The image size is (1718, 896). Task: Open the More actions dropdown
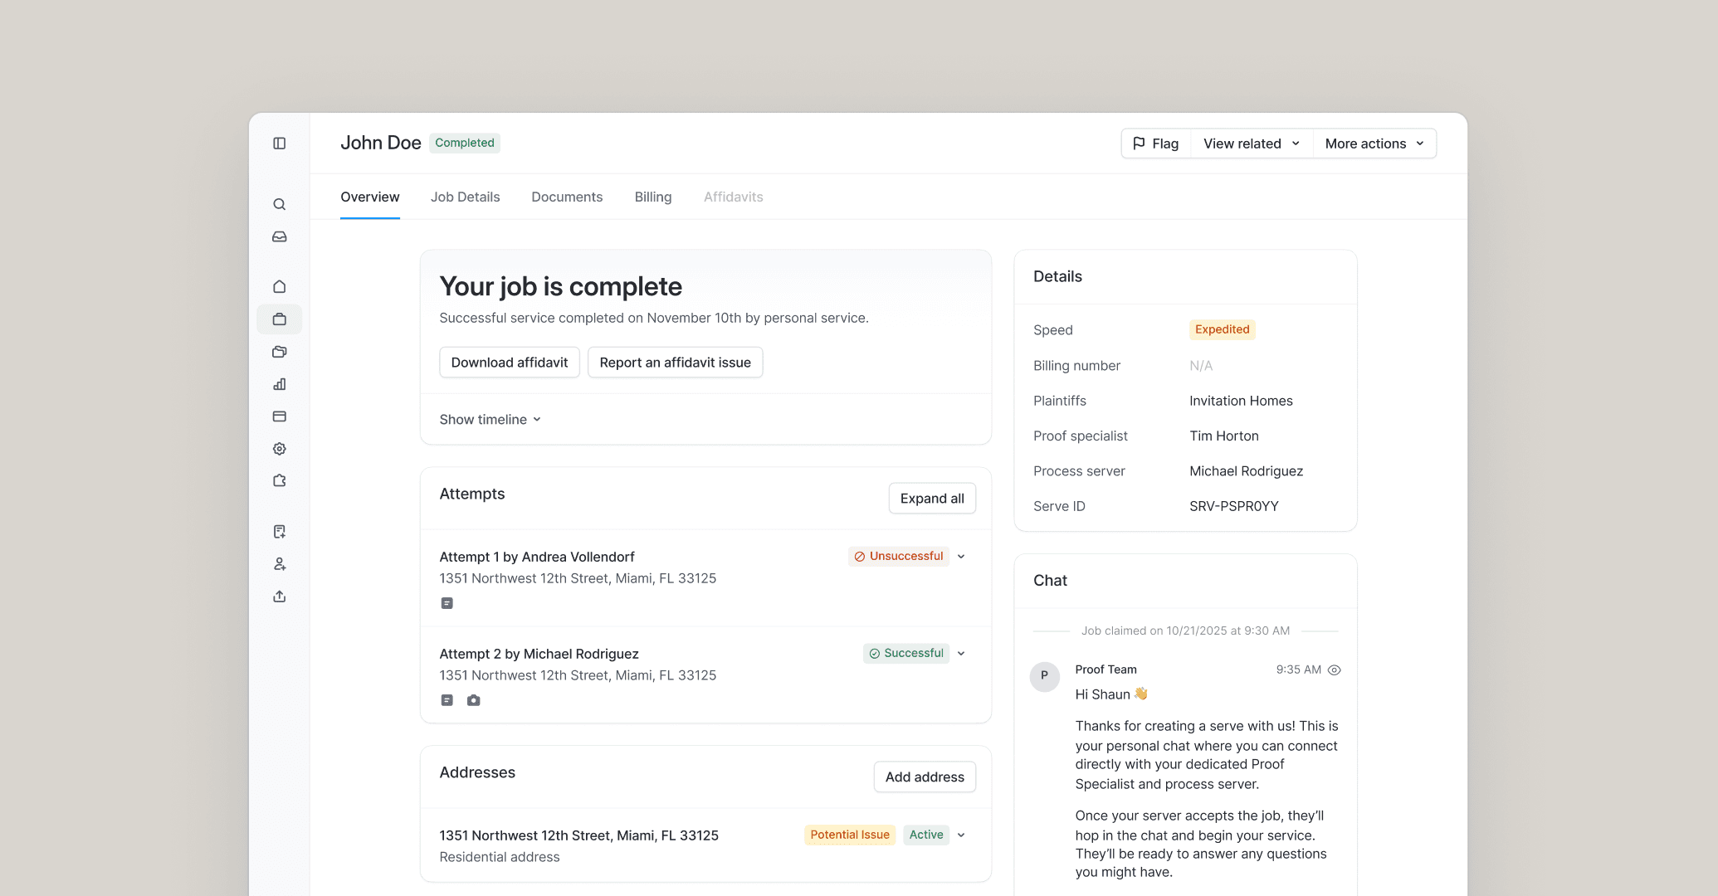click(1374, 144)
